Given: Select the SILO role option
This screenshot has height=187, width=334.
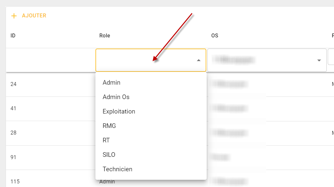Looking at the screenshot, I should click(109, 155).
